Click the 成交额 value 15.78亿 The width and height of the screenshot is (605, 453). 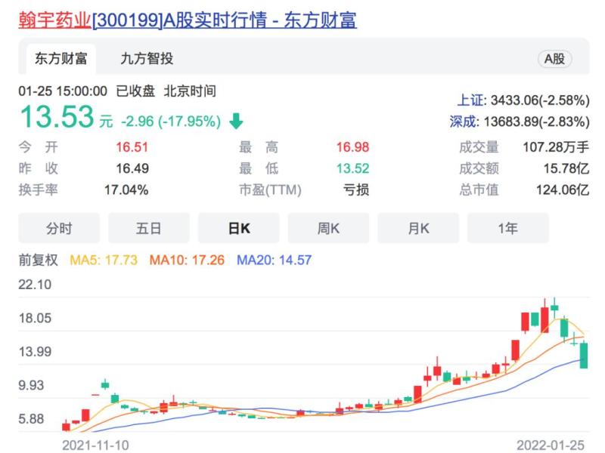click(x=566, y=168)
